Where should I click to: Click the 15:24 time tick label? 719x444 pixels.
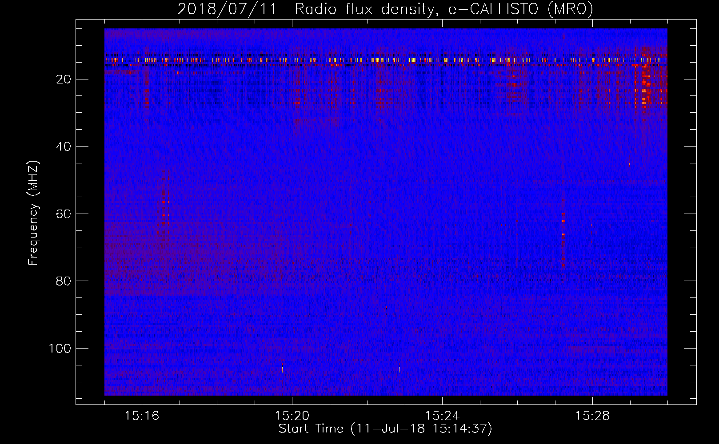coord(442,416)
